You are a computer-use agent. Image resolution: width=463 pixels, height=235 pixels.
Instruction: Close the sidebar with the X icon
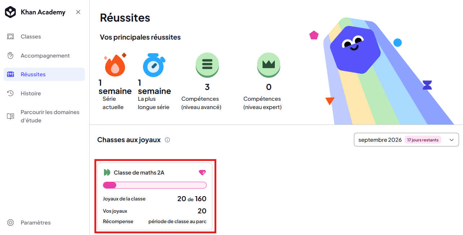tap(78, 12)
